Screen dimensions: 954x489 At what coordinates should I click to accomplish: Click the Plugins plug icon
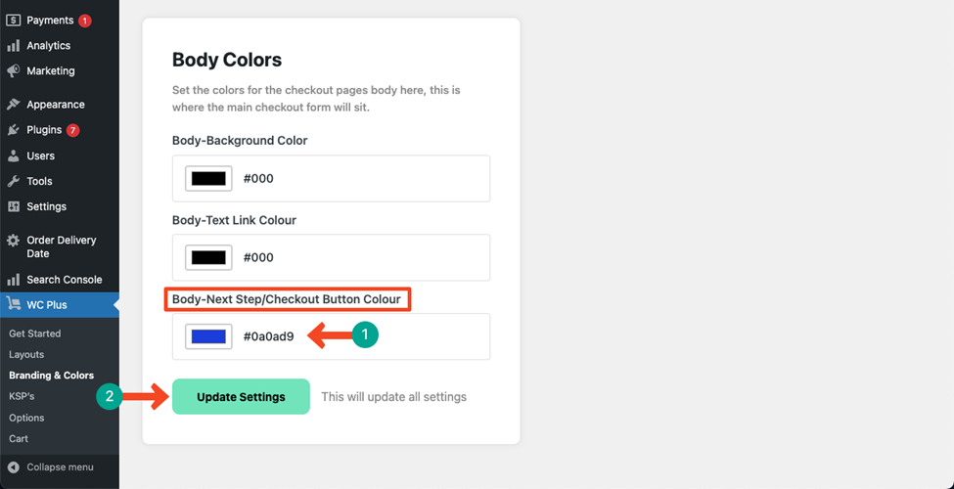tap(14, 130)
